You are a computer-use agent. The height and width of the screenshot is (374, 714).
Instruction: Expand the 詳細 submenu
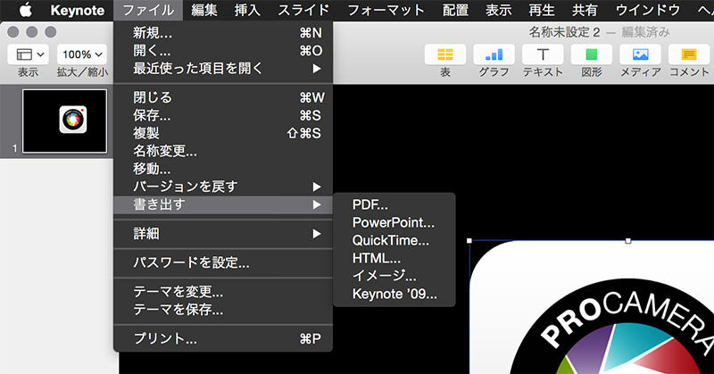click(223, 234)
